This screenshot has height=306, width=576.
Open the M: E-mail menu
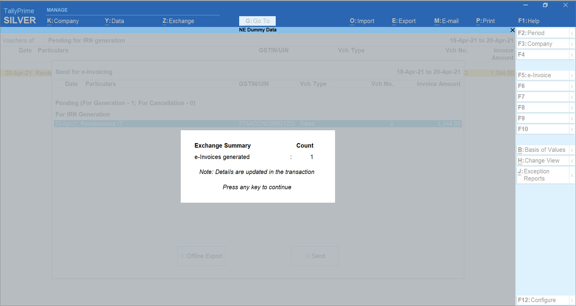click(446, 21)
